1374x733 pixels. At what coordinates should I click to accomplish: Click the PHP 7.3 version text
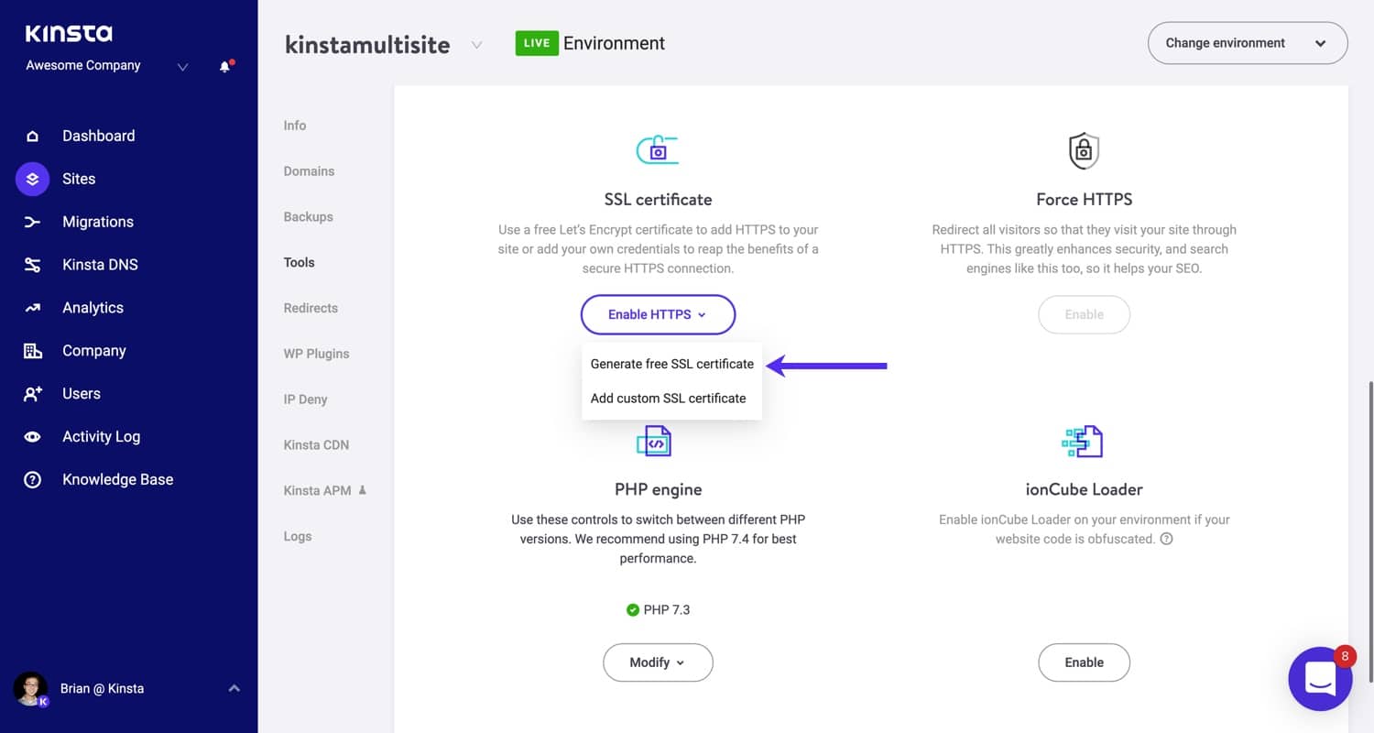pyautogui.click(x=667, y=609)
